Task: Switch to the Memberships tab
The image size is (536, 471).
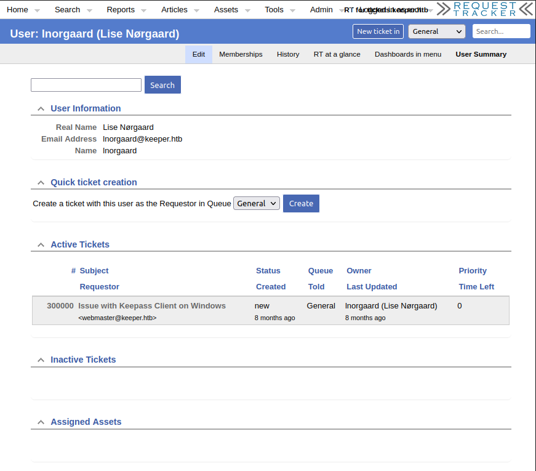Action: point(241,54)
